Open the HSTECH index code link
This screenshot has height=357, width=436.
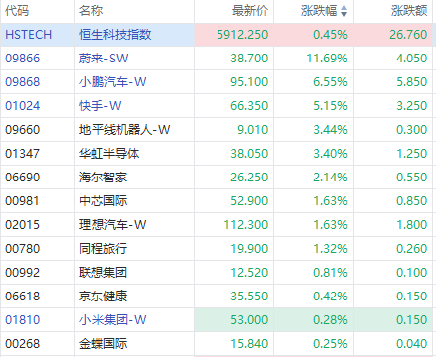pos(29,35)
